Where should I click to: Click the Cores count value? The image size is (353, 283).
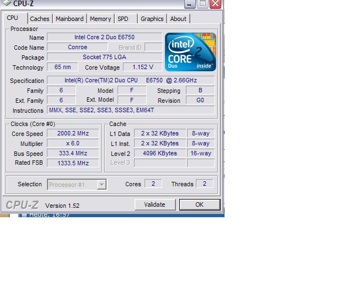tap(153, 184)
